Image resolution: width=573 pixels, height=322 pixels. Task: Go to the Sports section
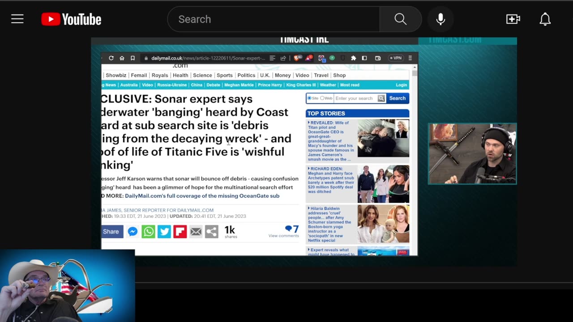tap(225, 75)
